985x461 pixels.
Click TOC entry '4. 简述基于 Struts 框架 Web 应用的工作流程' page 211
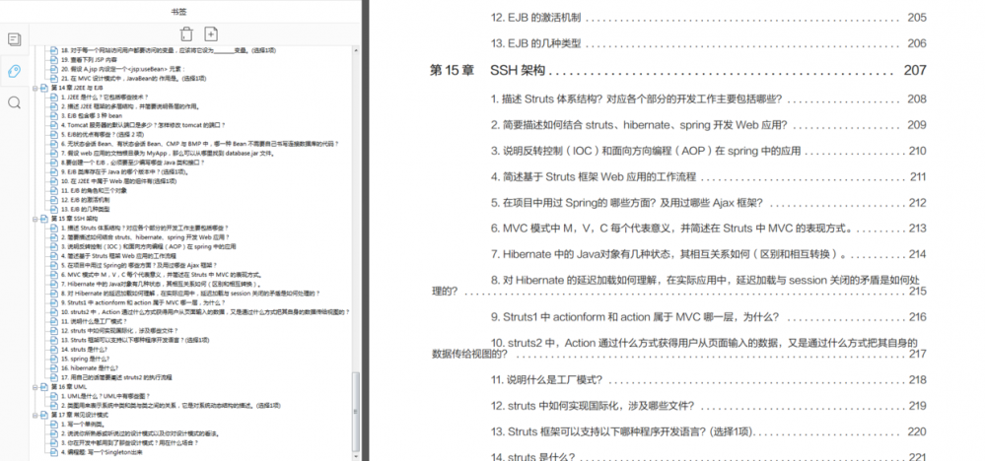[x=709, y=177]
